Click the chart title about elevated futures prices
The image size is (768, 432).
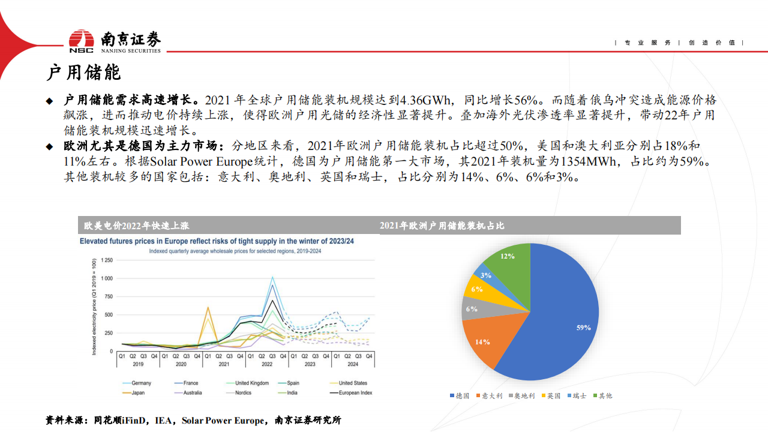click(217, 241)
